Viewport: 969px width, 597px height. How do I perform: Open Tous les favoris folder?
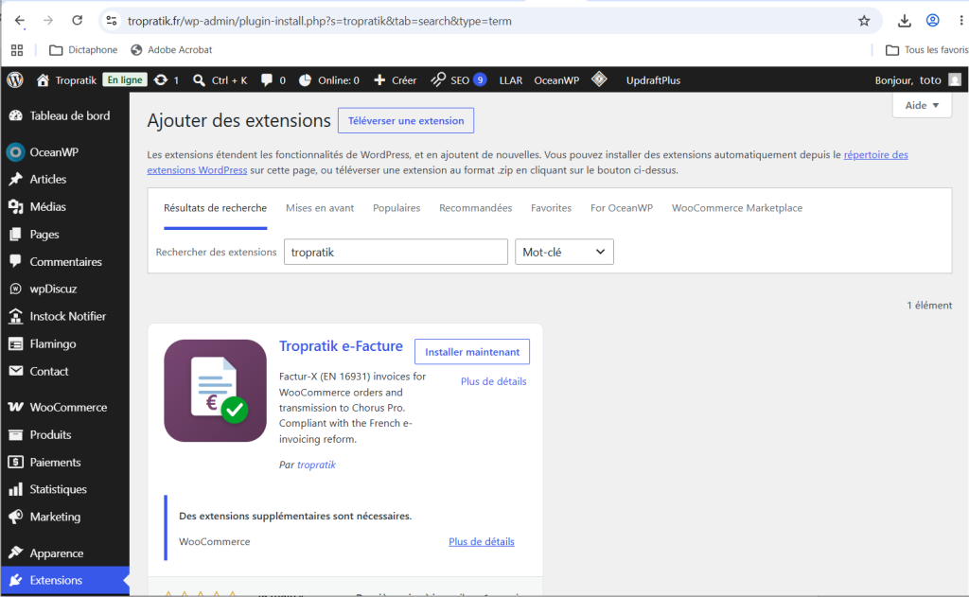926,50
